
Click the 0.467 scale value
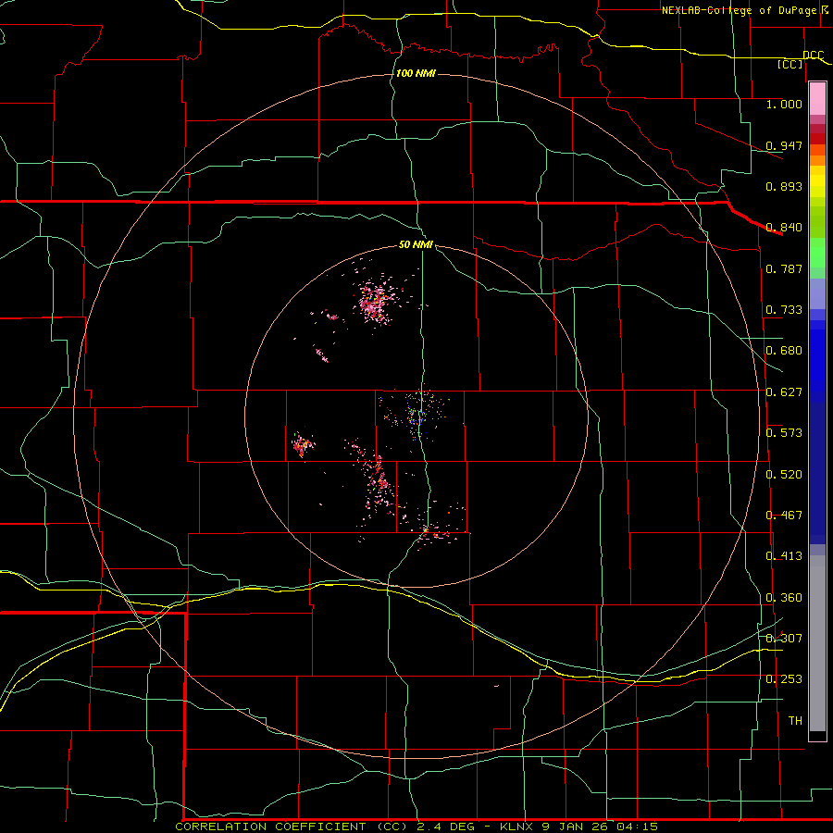tap(784, 516)
